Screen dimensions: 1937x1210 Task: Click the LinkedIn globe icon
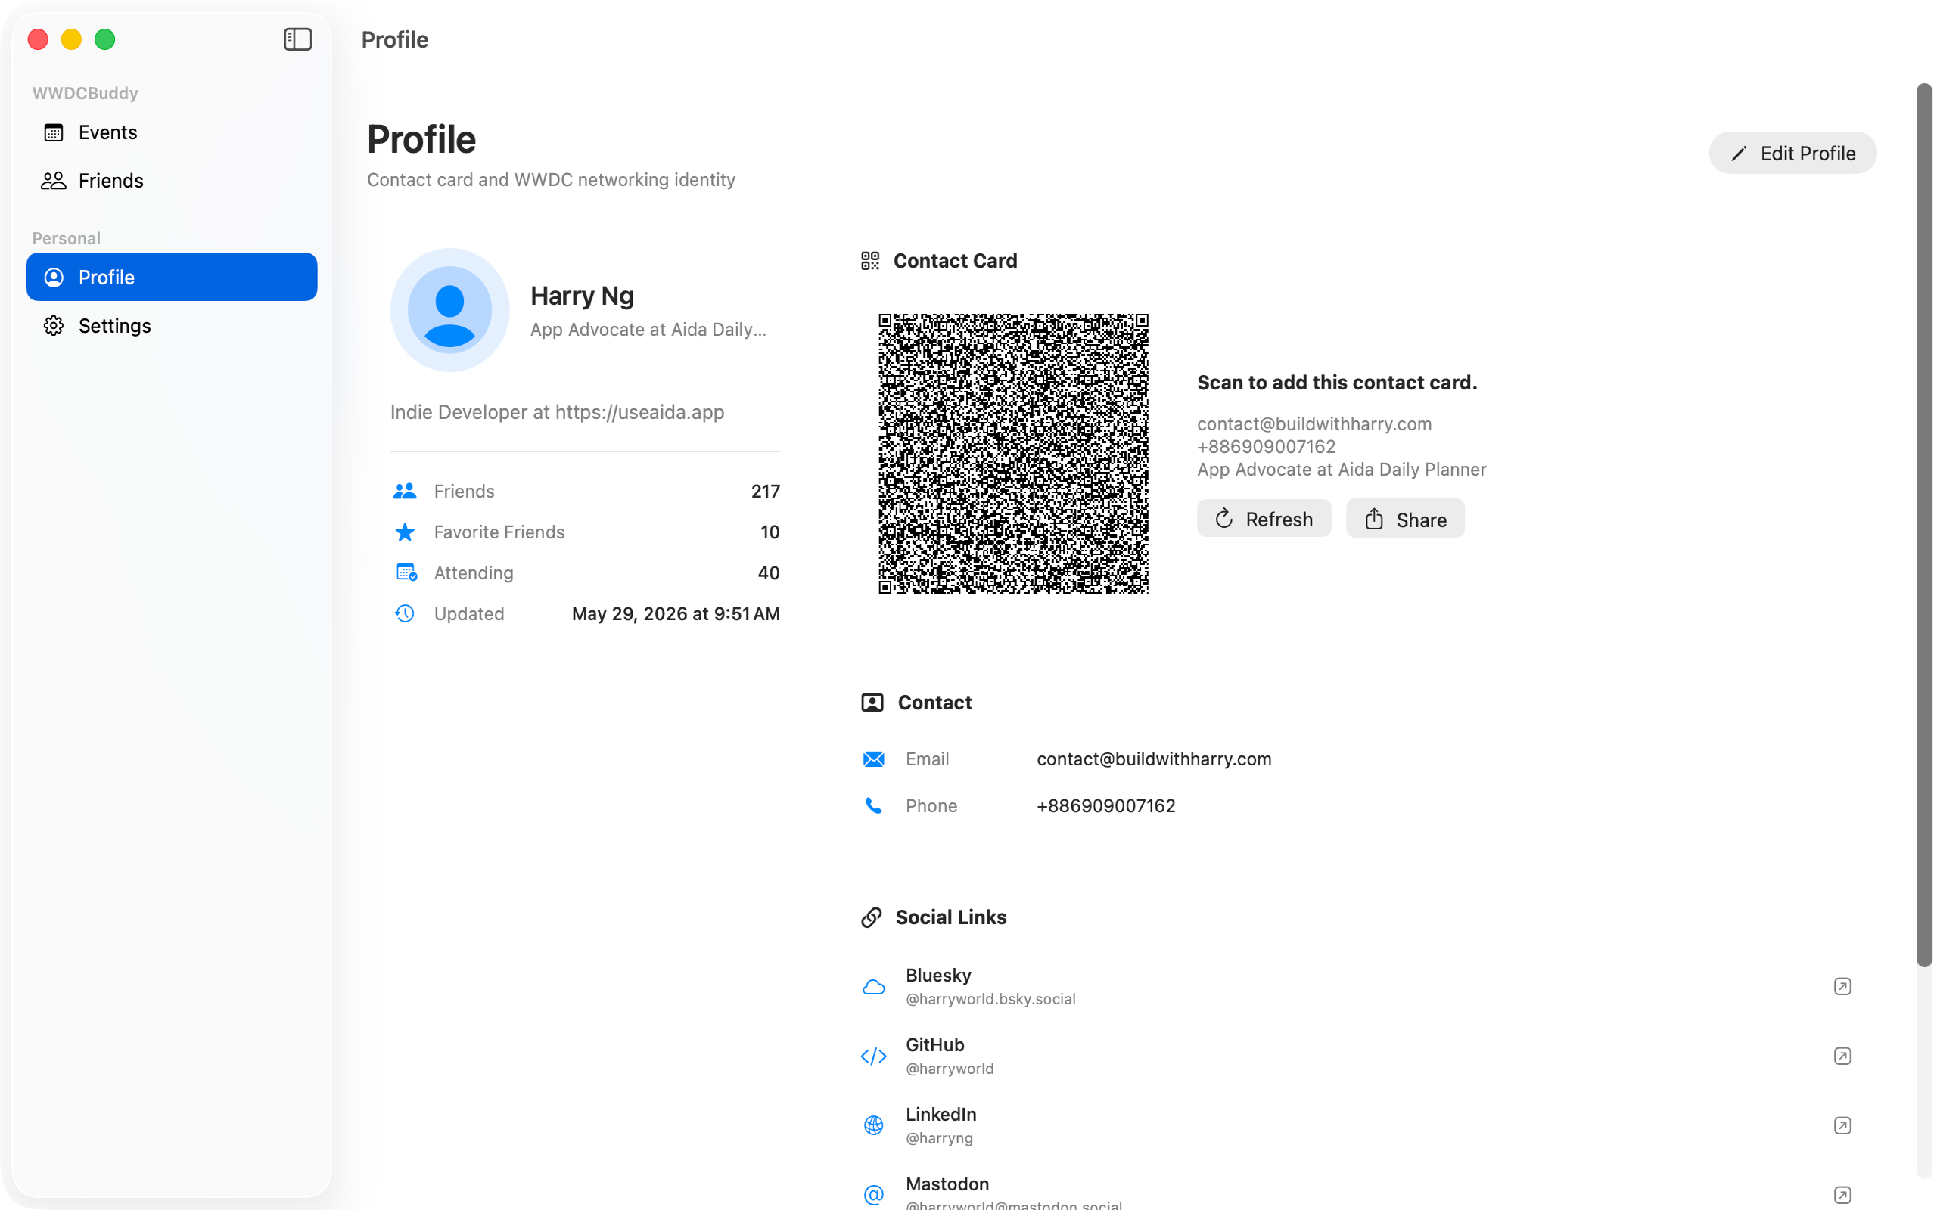pos(873,1126)
